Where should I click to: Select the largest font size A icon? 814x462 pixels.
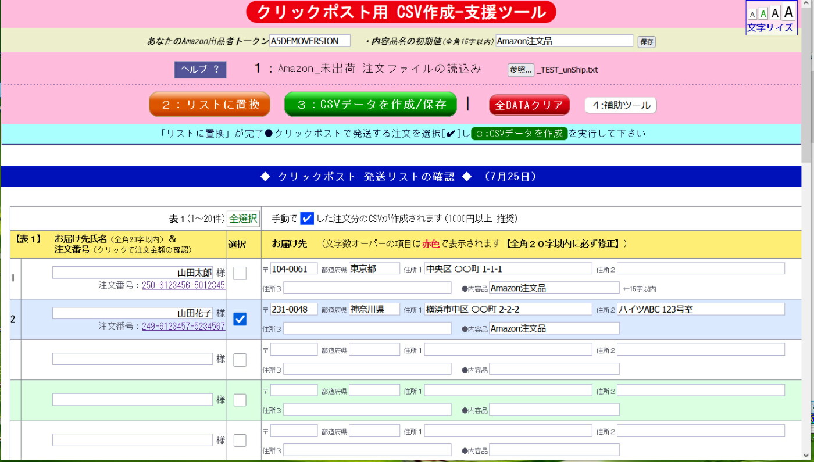[x=788, y=12]
